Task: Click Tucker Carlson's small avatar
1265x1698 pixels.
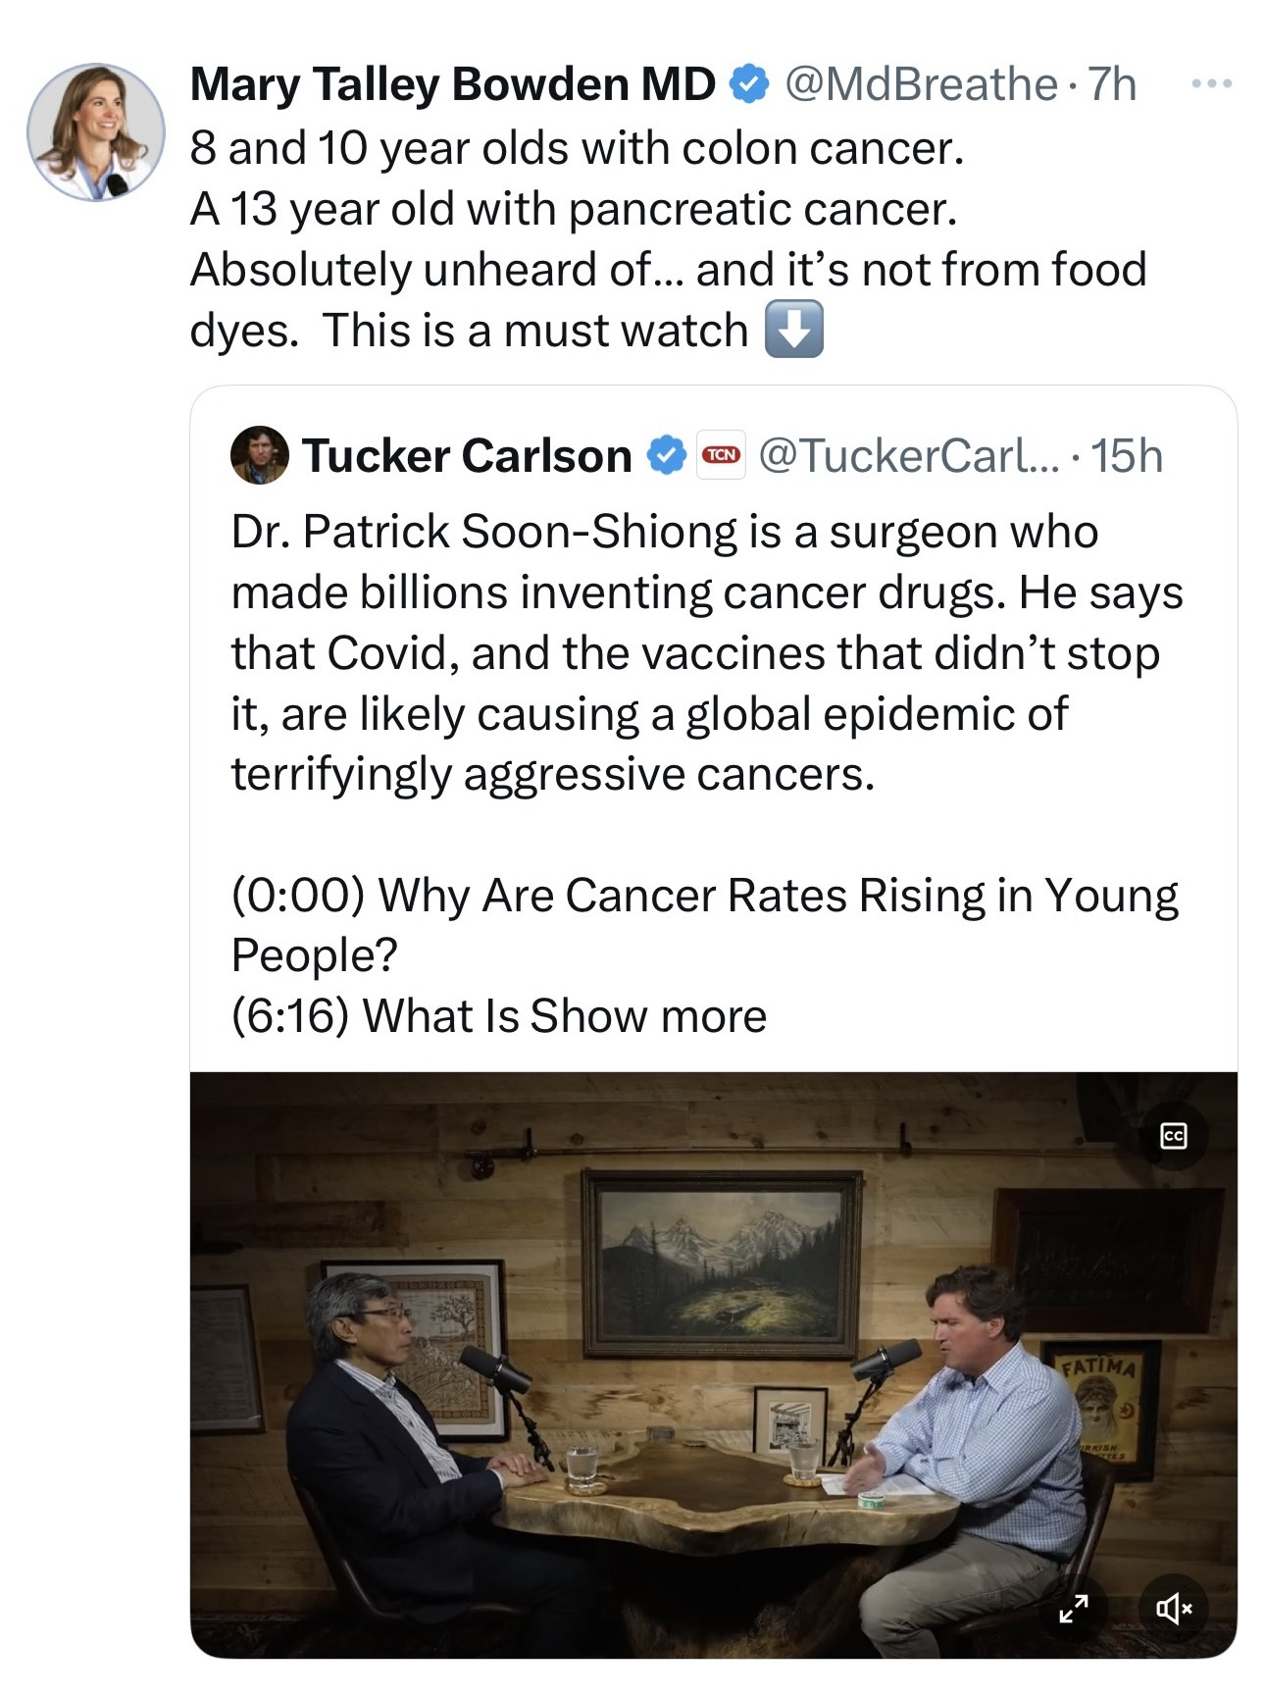Action: (x=260, y=455)
